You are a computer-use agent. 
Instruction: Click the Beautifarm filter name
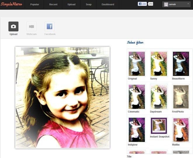[x=178, y=79]
